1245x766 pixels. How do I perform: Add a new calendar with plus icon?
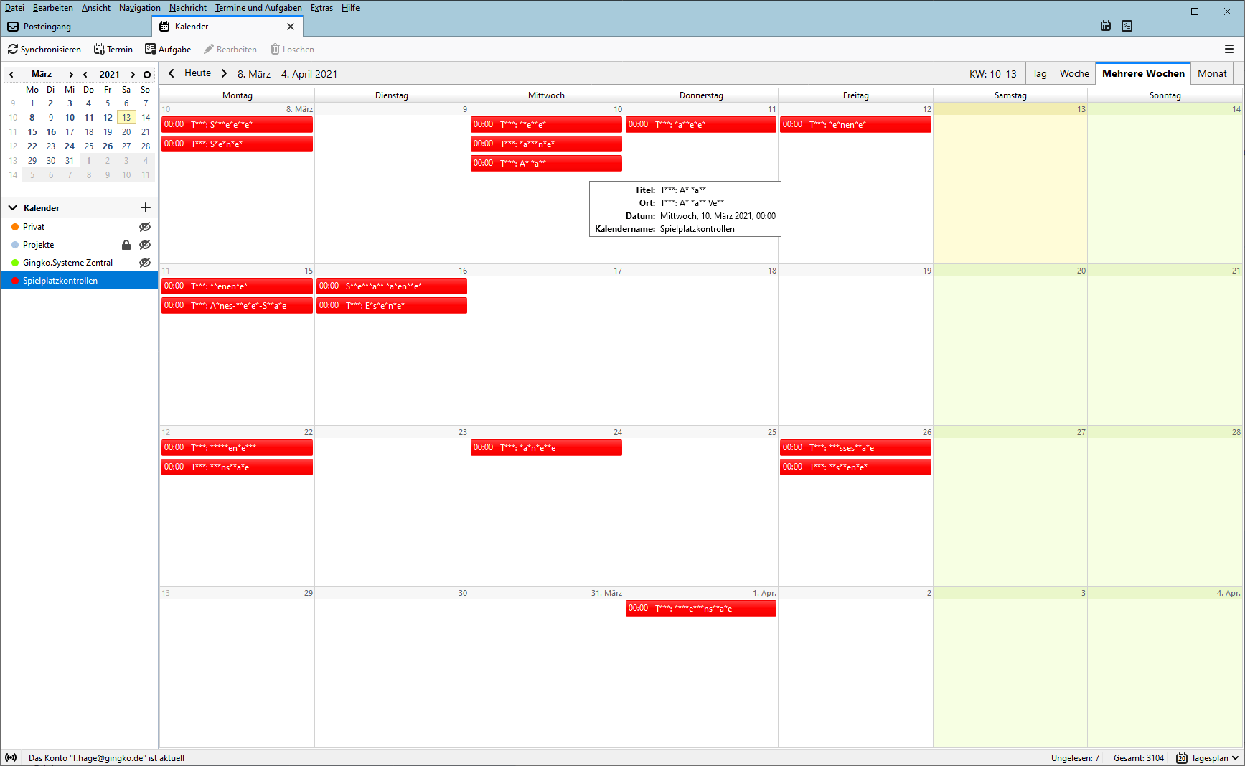[146, 208]
